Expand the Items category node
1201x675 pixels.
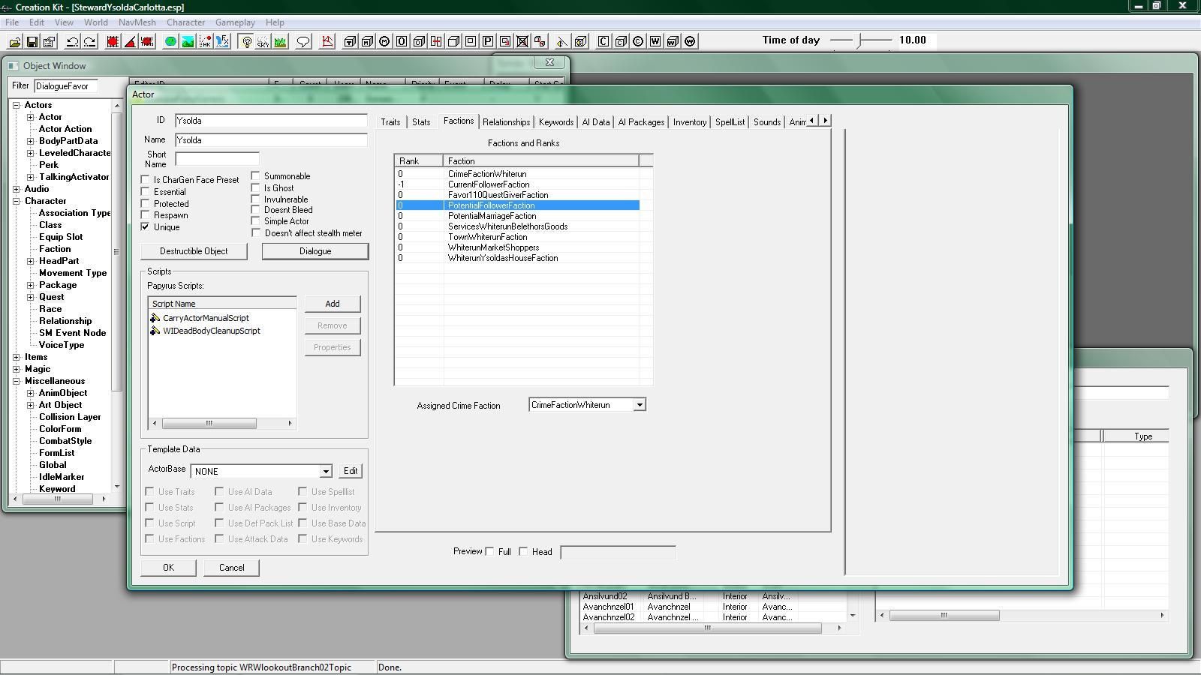[17, 357]
